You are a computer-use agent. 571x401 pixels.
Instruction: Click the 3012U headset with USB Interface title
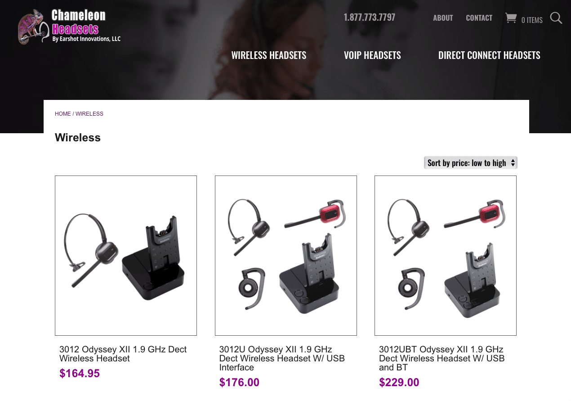point(282,358)
